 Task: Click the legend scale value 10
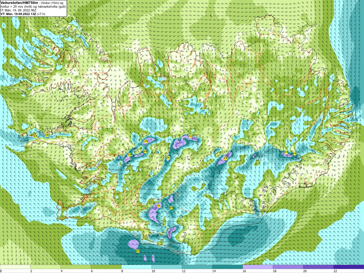click(153, 271)
